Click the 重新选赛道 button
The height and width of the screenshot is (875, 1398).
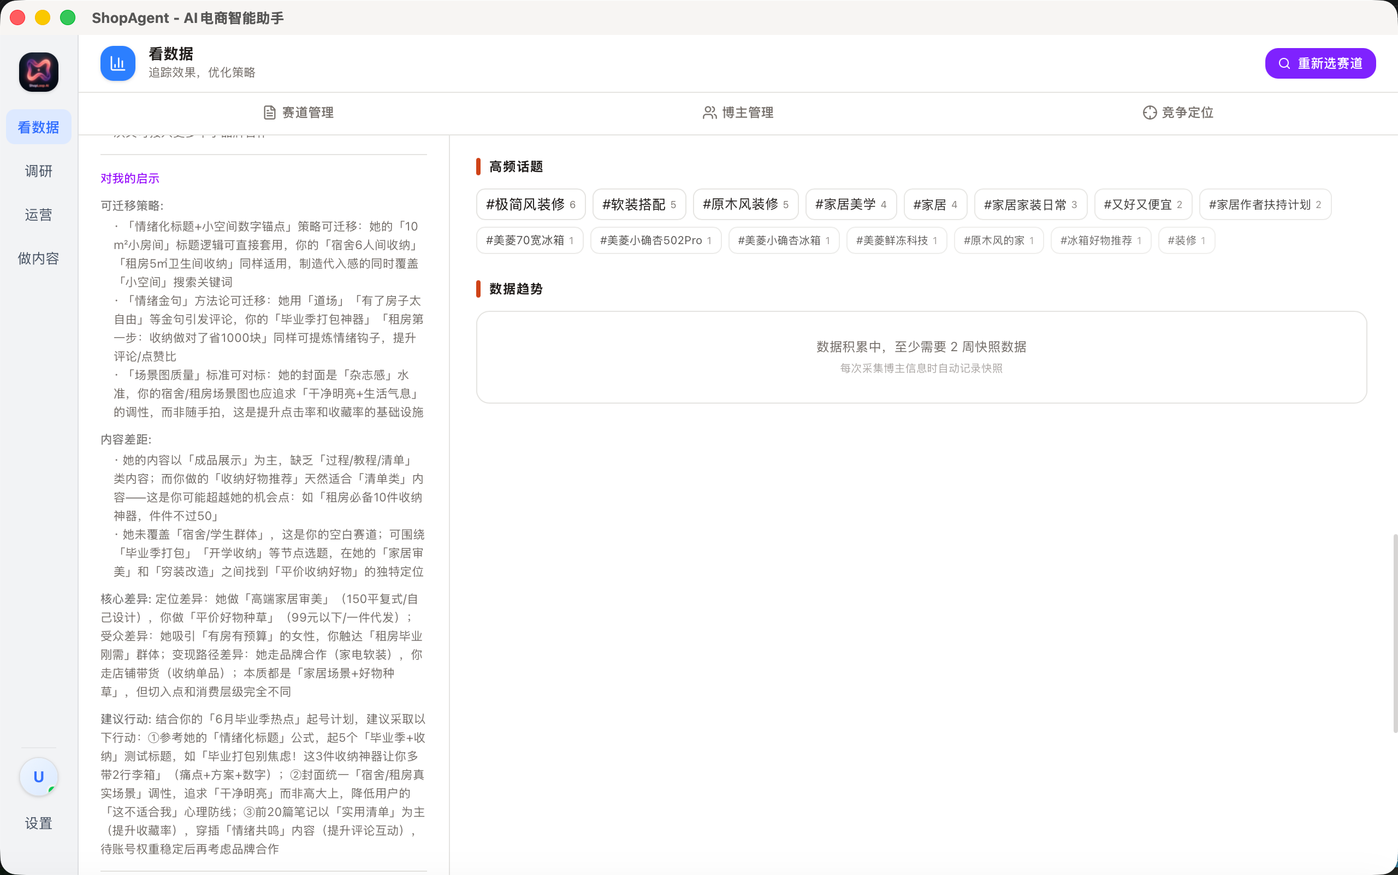[1320, 63]
